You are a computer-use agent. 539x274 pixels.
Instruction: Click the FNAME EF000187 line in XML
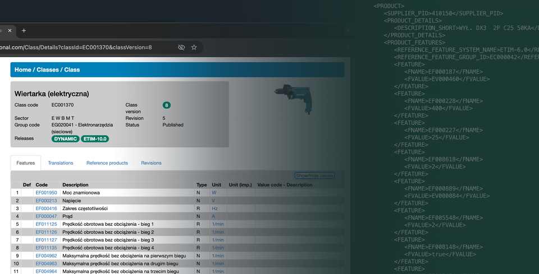(444, 72)
